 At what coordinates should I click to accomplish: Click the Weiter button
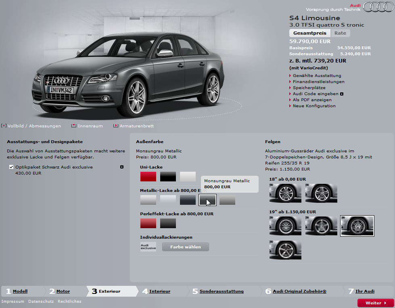375,303
